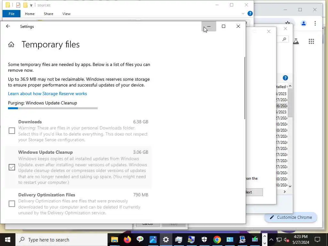Image resolution: width=328 pixels, height=246 pixels.
Task: Open the File tab in Explorer
Action: coord(12,13)
